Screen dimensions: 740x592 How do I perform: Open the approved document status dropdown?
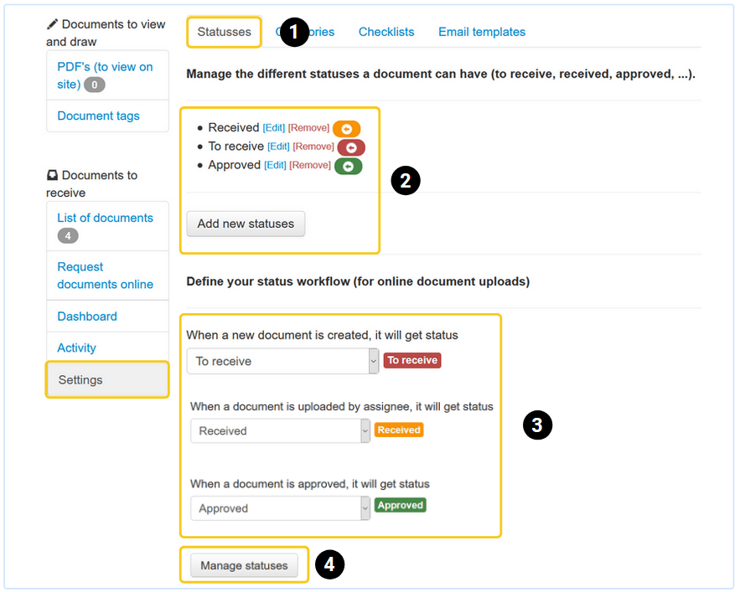280,508
